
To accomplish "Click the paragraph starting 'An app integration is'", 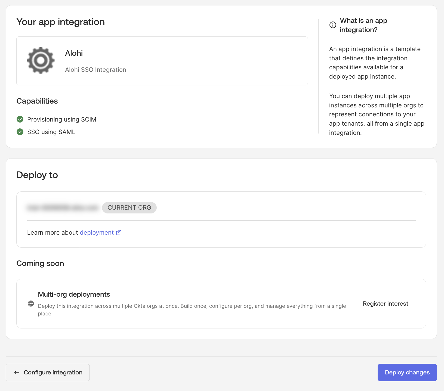I will click(375, 63).
